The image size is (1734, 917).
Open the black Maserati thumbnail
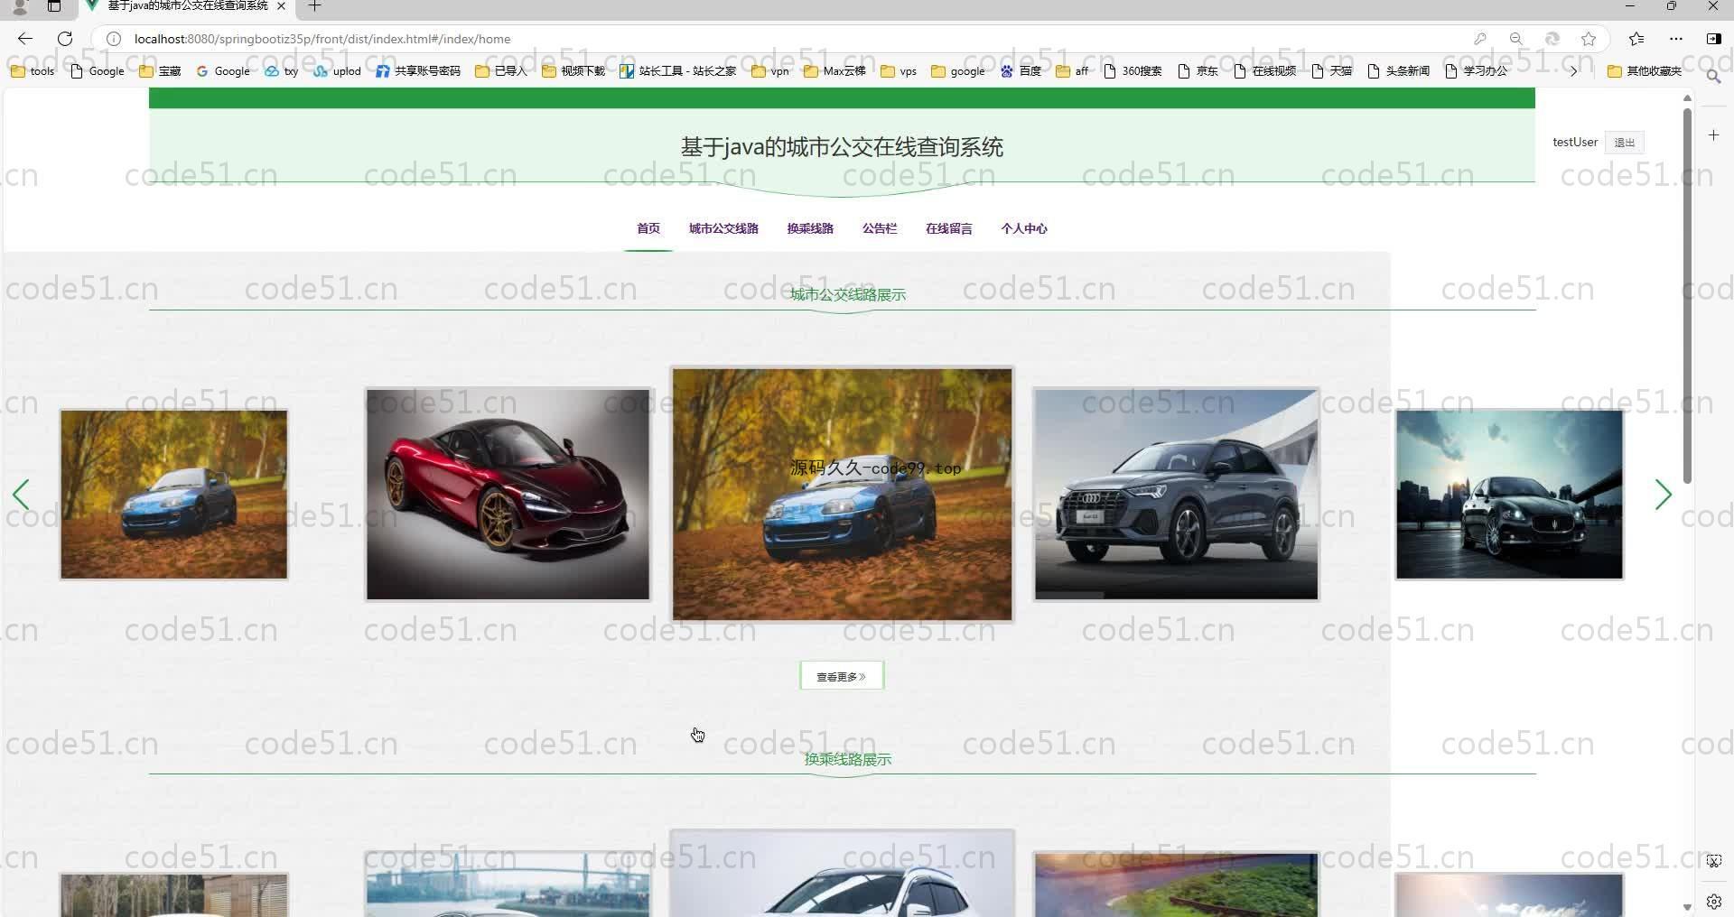click(1509, 495)
